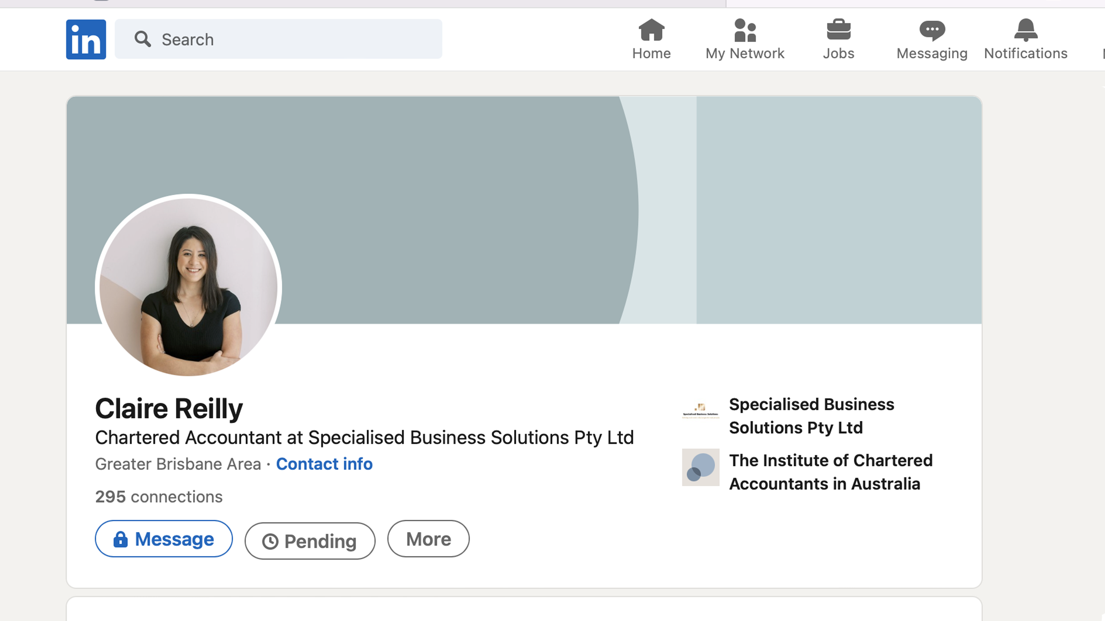Expand Contact info details
This screenshot has width=1105, height=621.
click(324, 464)
